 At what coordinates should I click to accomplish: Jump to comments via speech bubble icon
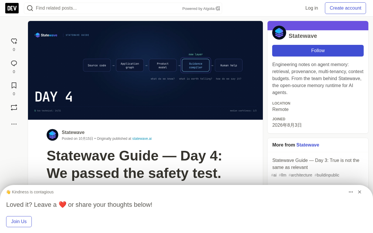(x=14, y=63)
